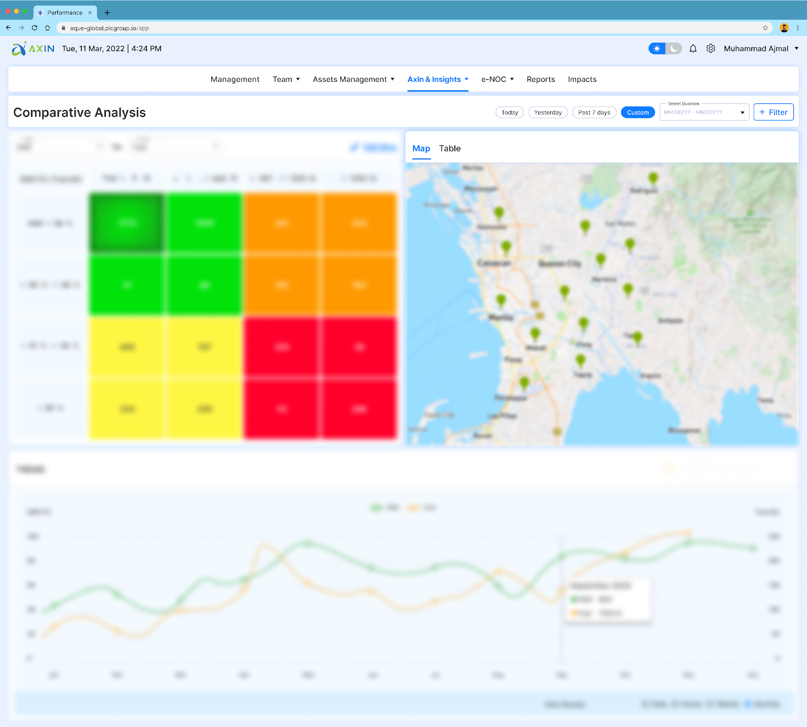Screen dimensions: 807x727
Task: Click the Select Duration date field
Action: pos(700,112)
